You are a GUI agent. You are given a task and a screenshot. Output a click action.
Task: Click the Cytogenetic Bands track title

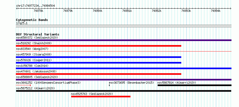click(x=32, y=20)
